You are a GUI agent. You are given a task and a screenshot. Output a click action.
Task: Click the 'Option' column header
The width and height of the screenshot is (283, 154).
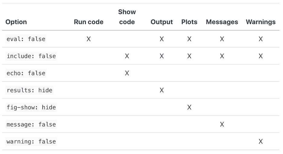[16, 22]
